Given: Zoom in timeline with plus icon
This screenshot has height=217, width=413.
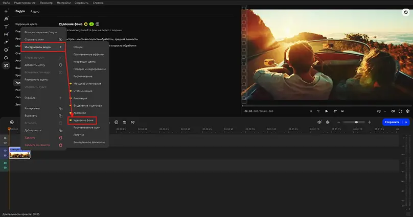Looking at the screenshot, I should tap(369, 122).
